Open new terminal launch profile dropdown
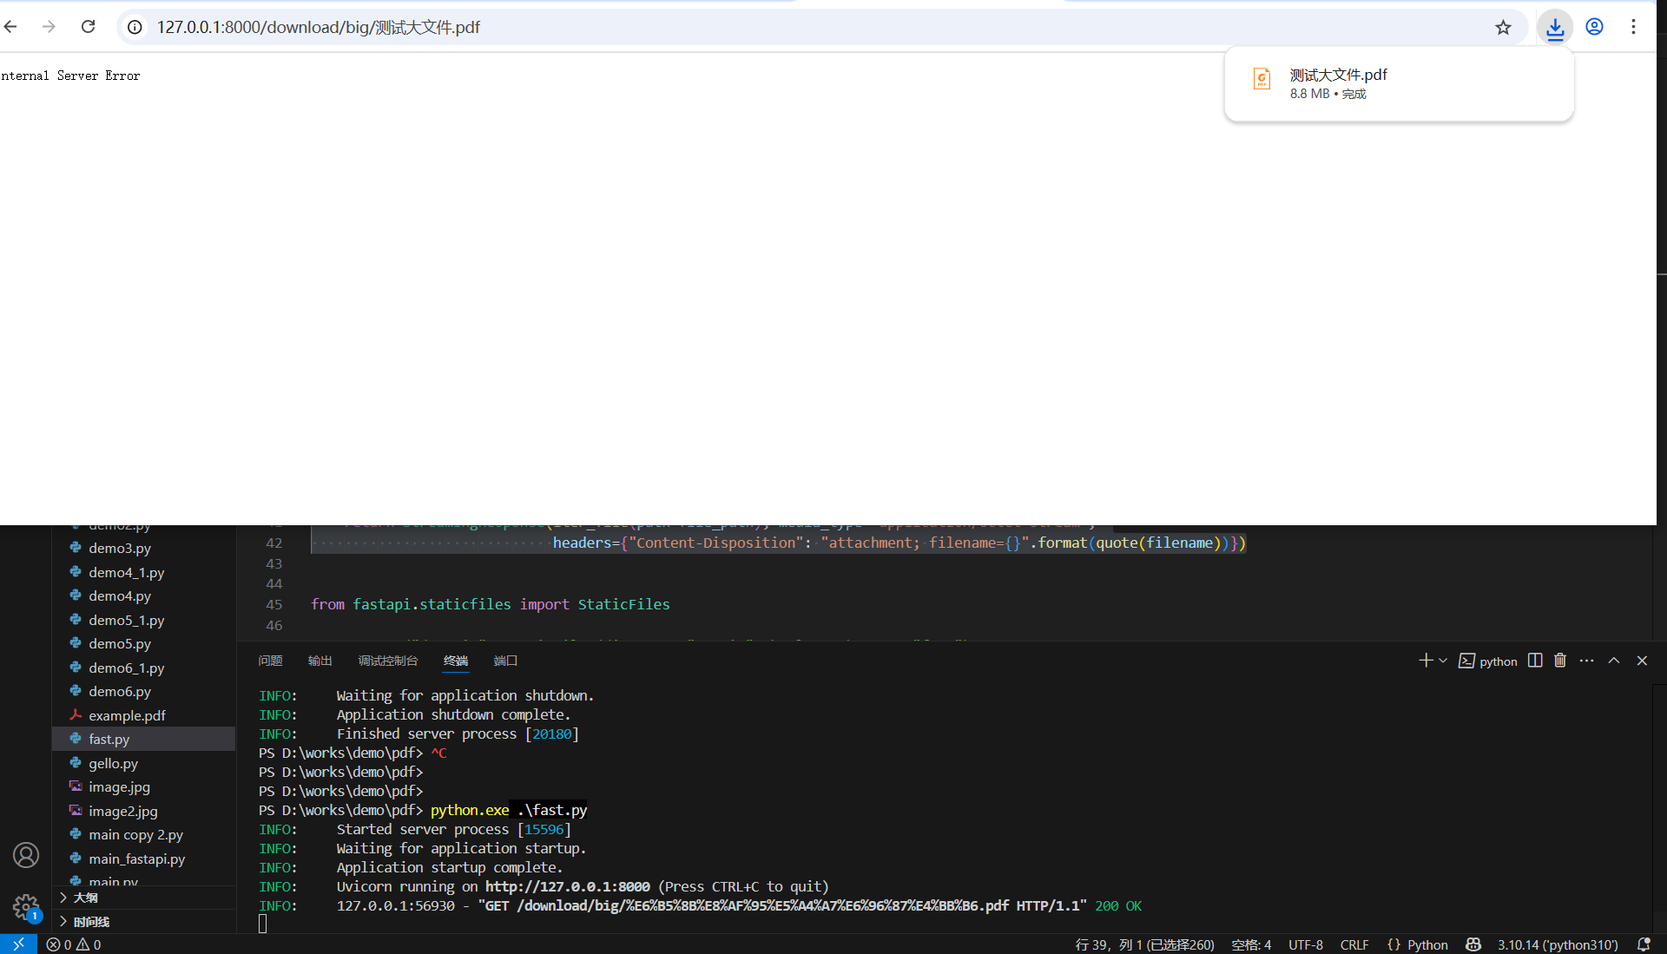1667x954 pixels. pos(1443,661)
